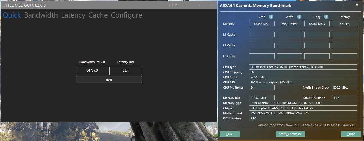Click the empty L2 Cache Write field
This screenshot has height=141, width=364.
point(289,45)
